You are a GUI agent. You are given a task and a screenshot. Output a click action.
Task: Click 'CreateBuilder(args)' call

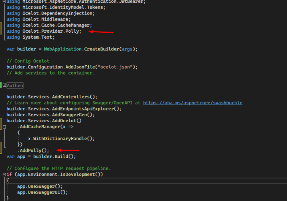[x=109, y=49]
